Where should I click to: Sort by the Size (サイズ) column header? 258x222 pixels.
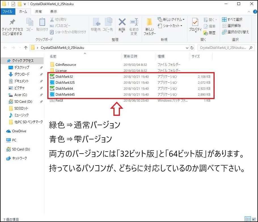click(x=195, y=56)
